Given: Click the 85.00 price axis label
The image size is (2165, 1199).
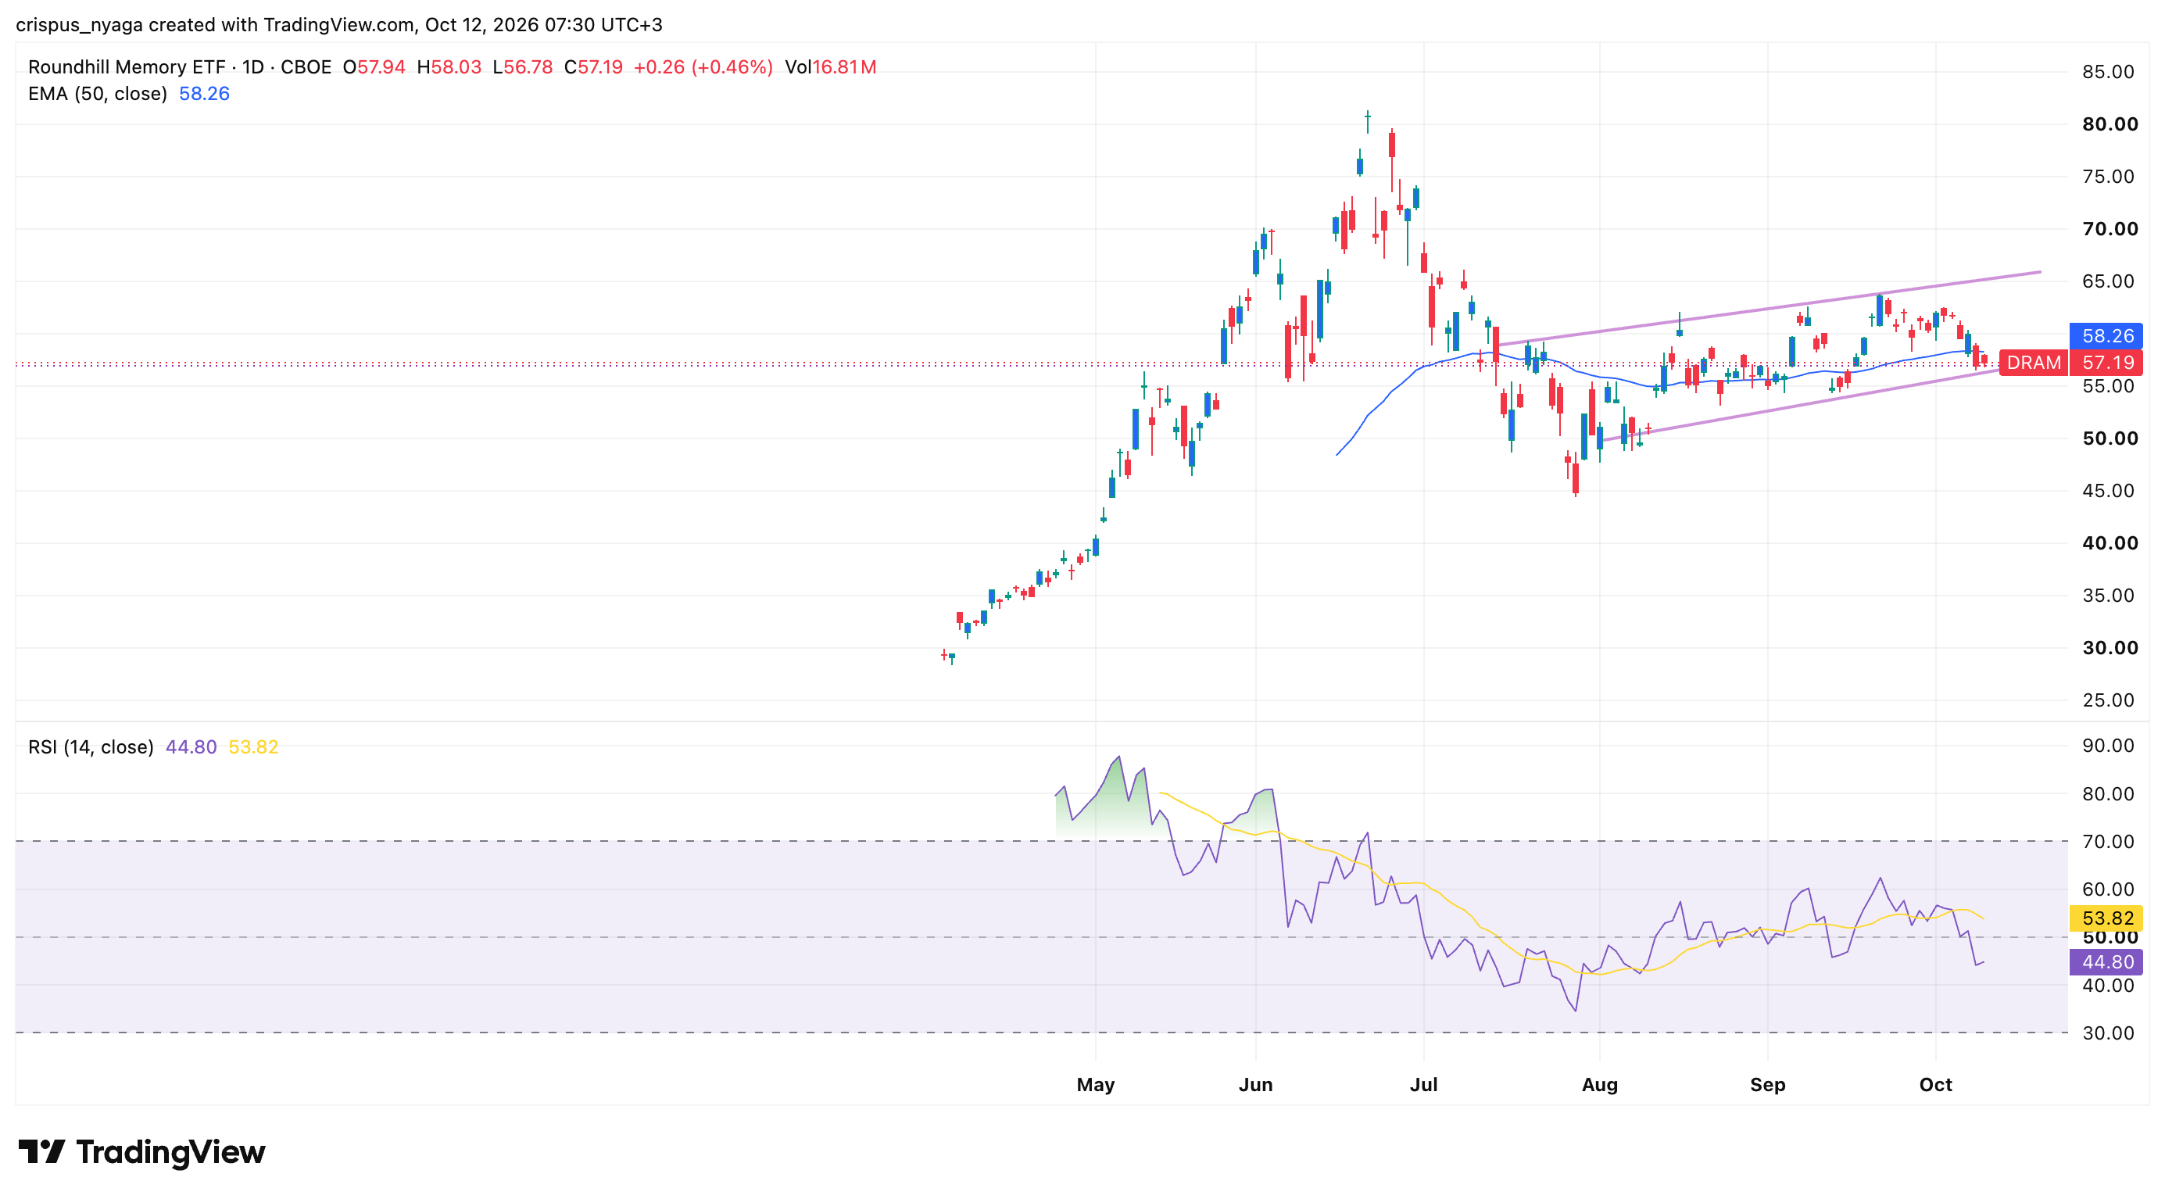Looking at the screenshot, I should 2108,72.
